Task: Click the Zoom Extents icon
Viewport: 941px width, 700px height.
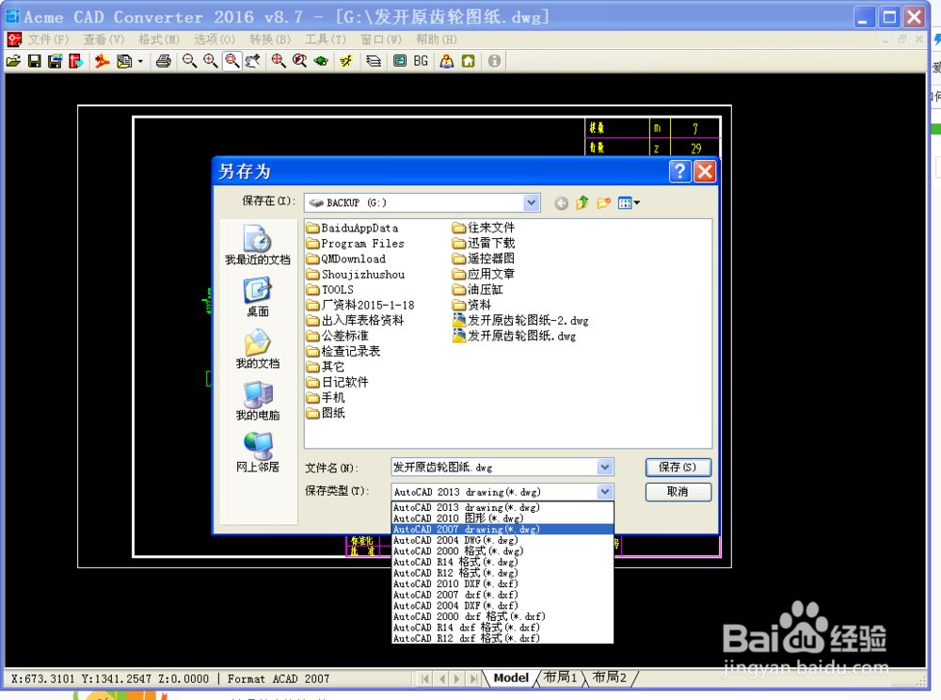Action: 279,61
